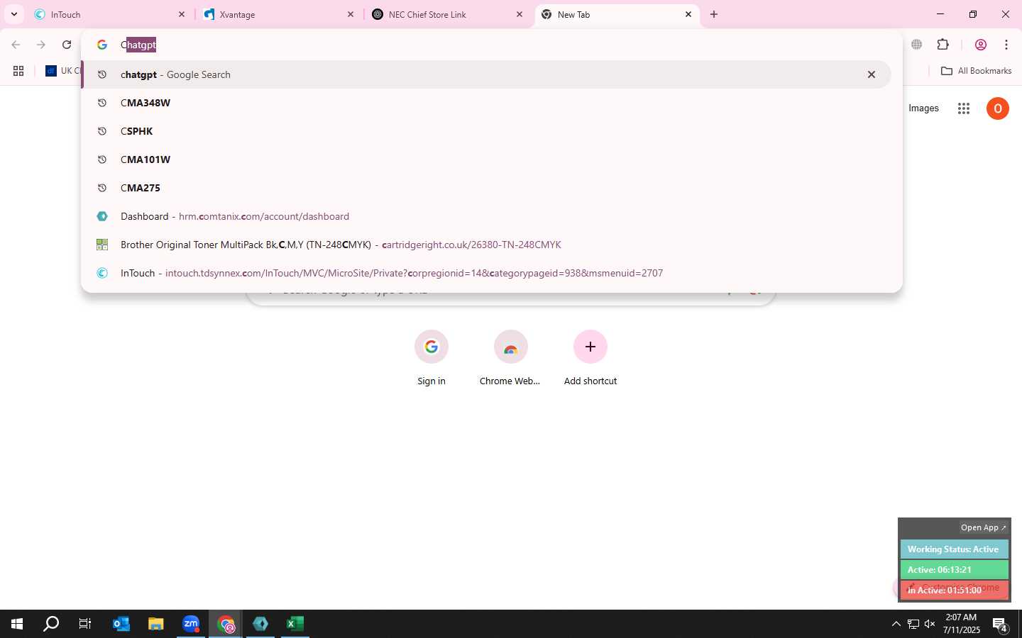The width and height of the screenshot is (1022, 638).
Task: Open the UK bookmark in the bookmarks bar
Action: coord(62,71)
